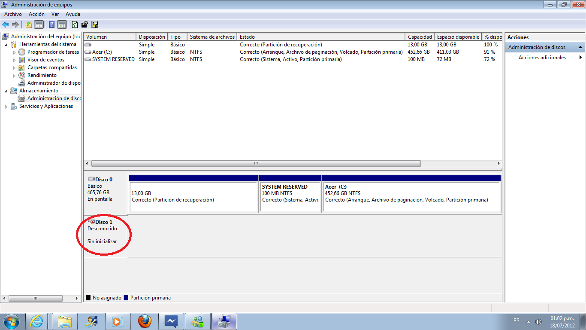
Task: Select Acer (C:) 452,66 GB partition block
Action: tap(411, 193)
